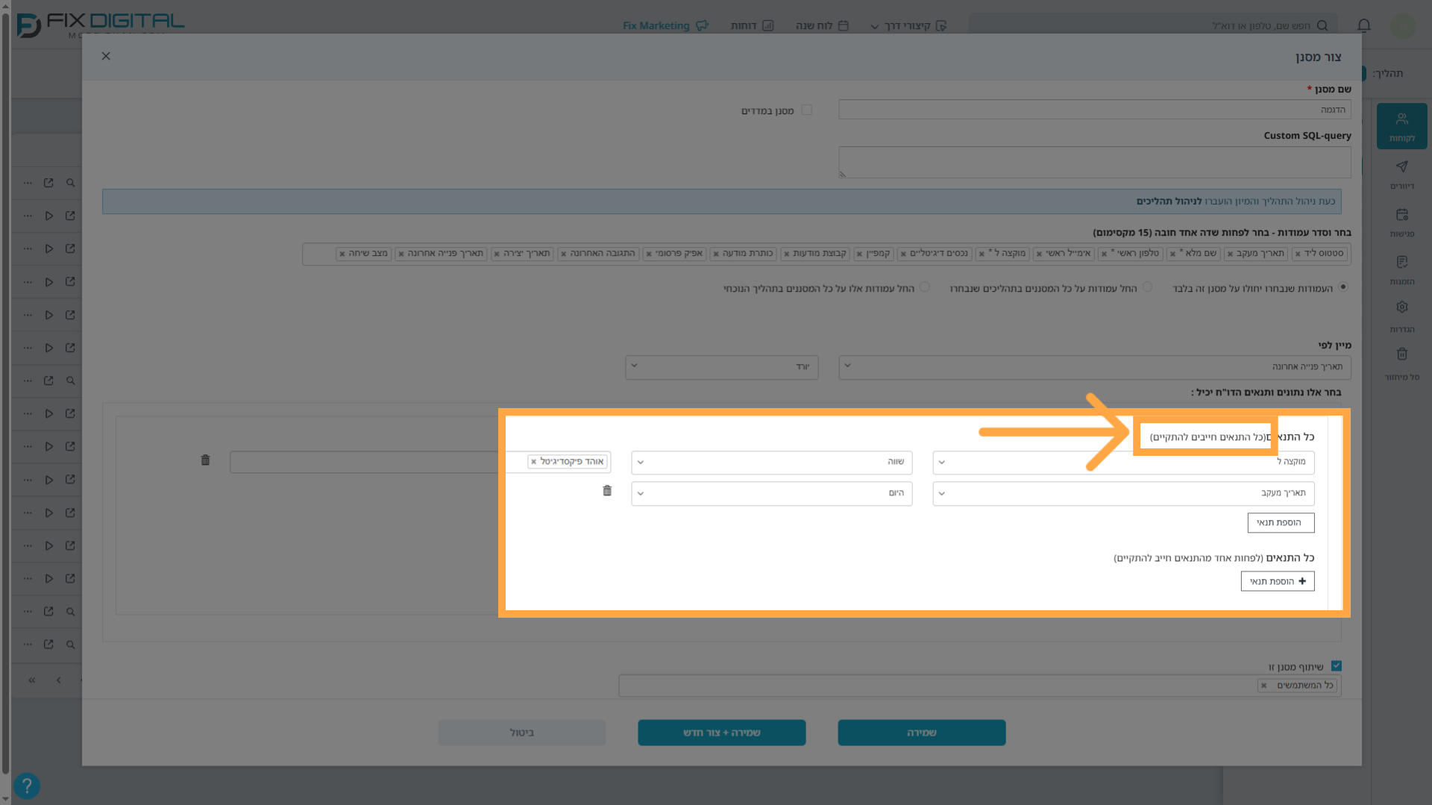Open לקוחות sidebar icon
This screenshot has height=805, width=1432.
tap(1402, 127)
